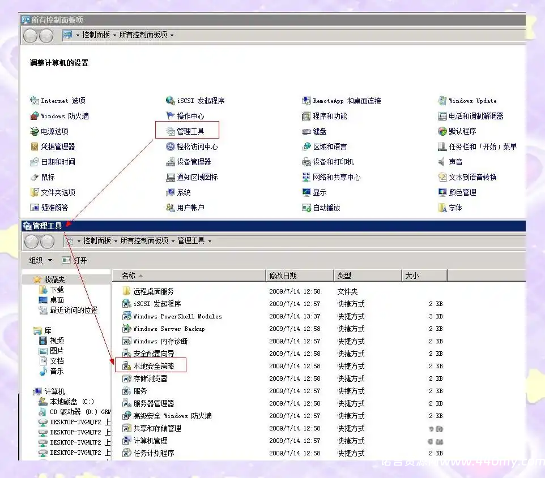Select Windows Server Backup shortcut
The height and width of the screenshot is (478, 545).
tap(164, 329)
